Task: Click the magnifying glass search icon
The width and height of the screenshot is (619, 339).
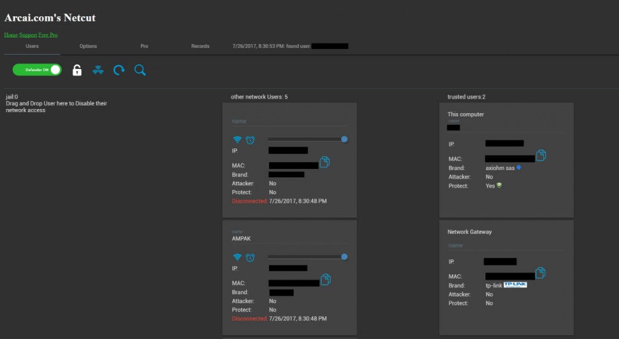Action: pyautogui.click(x=140, y=70)
